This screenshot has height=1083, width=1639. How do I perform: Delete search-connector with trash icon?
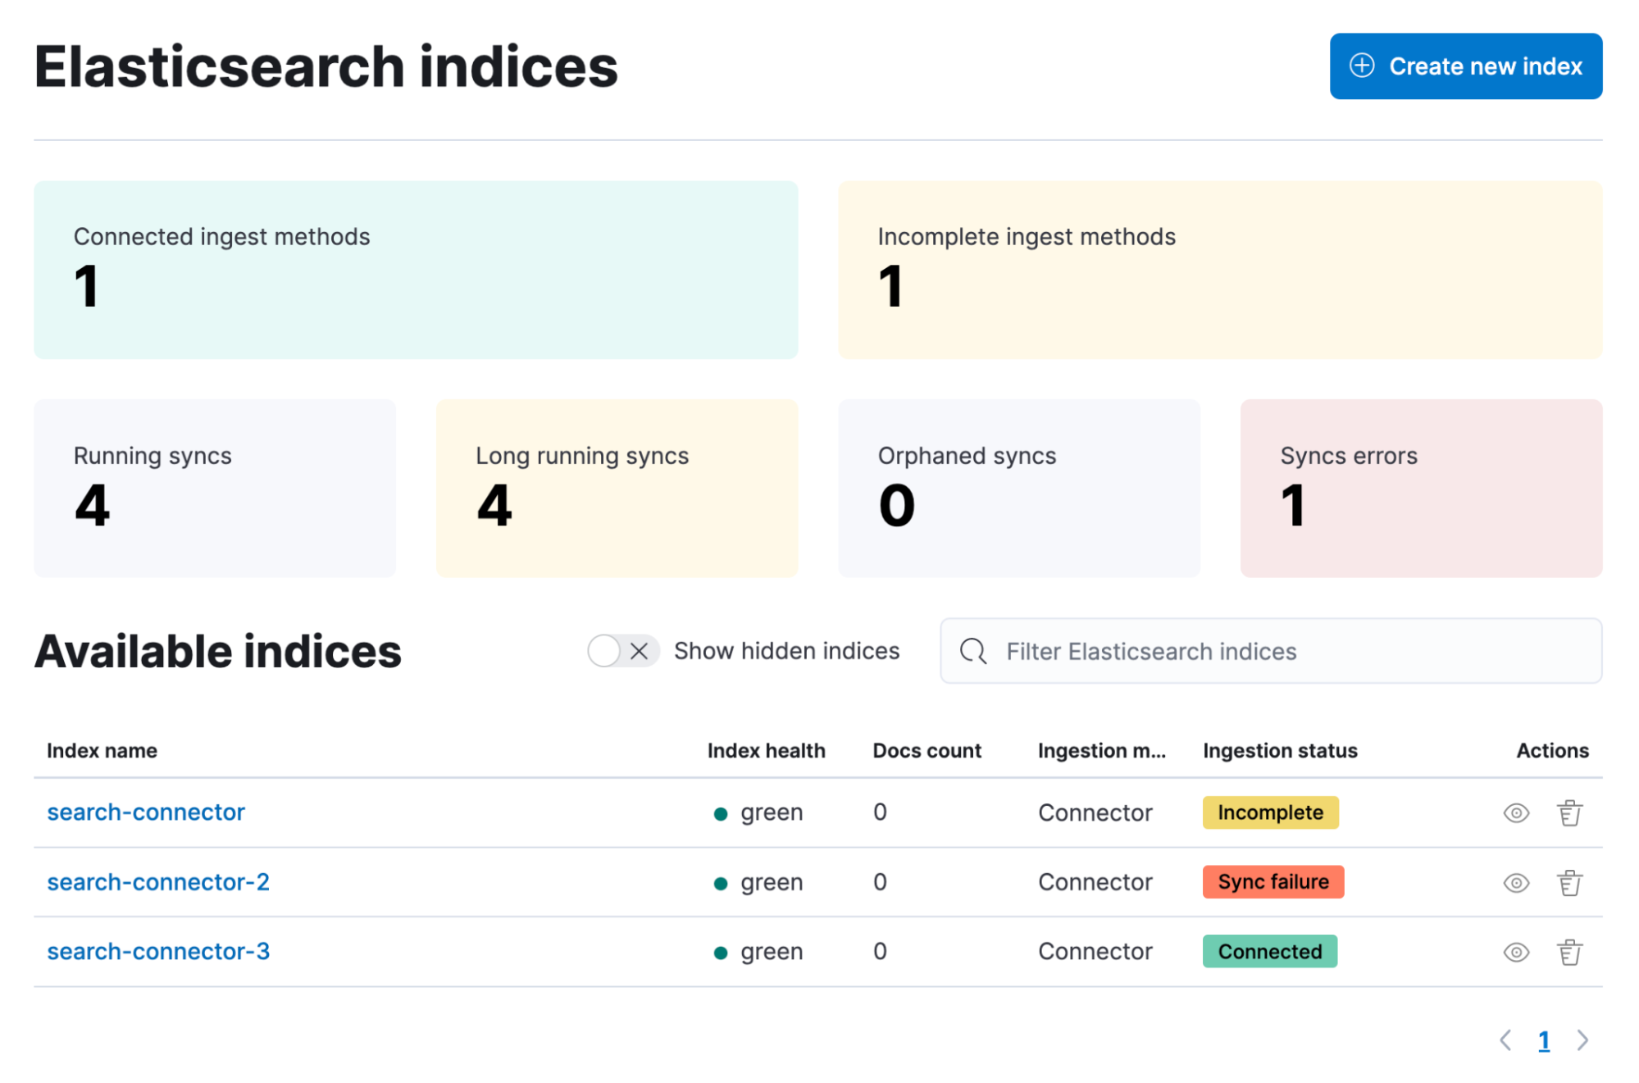[1569, 812]
